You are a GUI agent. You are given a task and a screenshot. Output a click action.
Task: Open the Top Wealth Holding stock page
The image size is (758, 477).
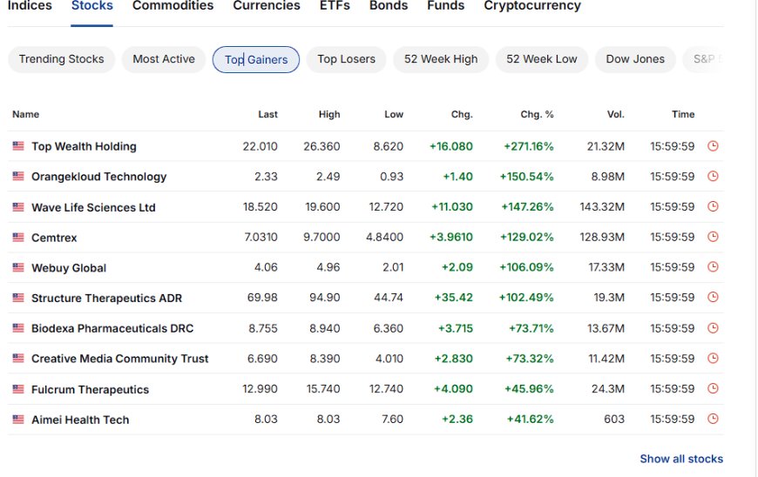(x=84, y=146)
